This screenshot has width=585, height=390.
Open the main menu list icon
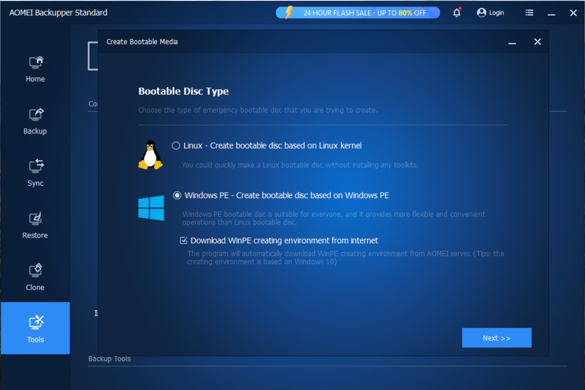(529, 13)
